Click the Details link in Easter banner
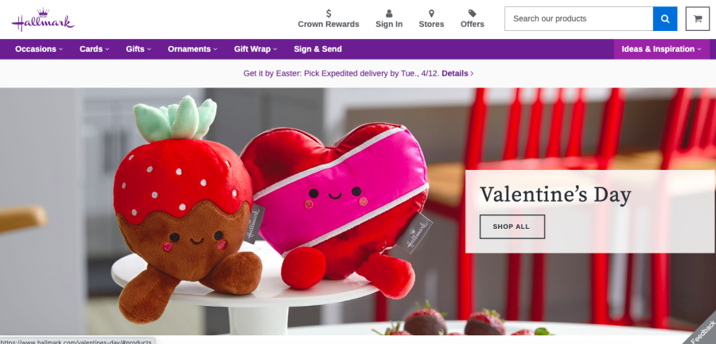 point(457,73)
